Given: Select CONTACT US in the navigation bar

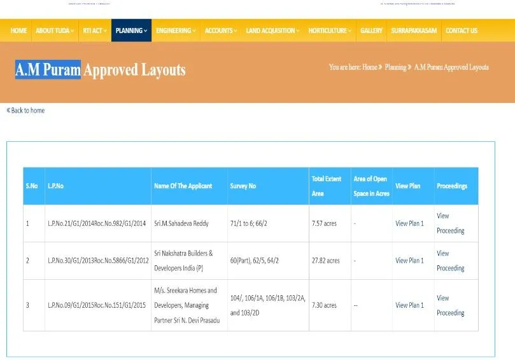Looking at the screenshot, I should (462, 31).
